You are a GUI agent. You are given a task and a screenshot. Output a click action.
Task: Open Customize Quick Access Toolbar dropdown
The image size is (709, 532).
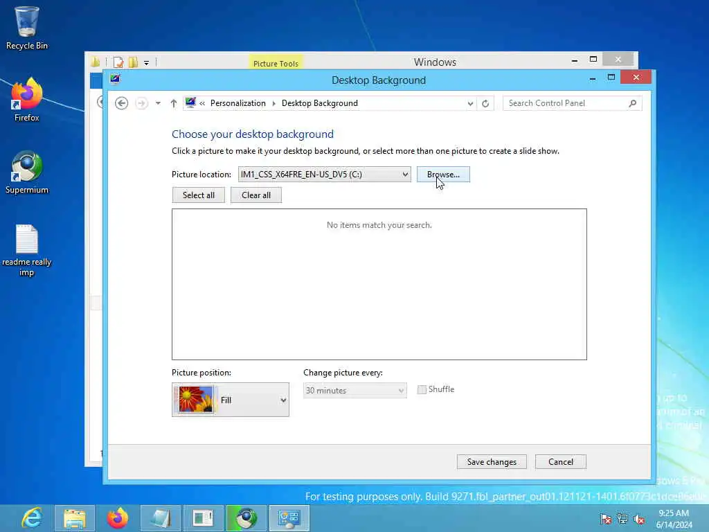(147, 63)
